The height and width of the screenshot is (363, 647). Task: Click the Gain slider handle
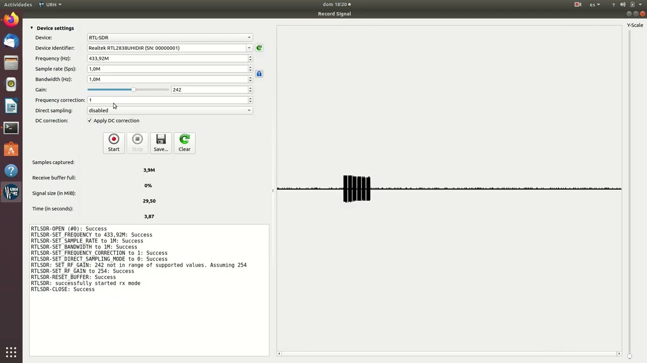pos(133,90)
